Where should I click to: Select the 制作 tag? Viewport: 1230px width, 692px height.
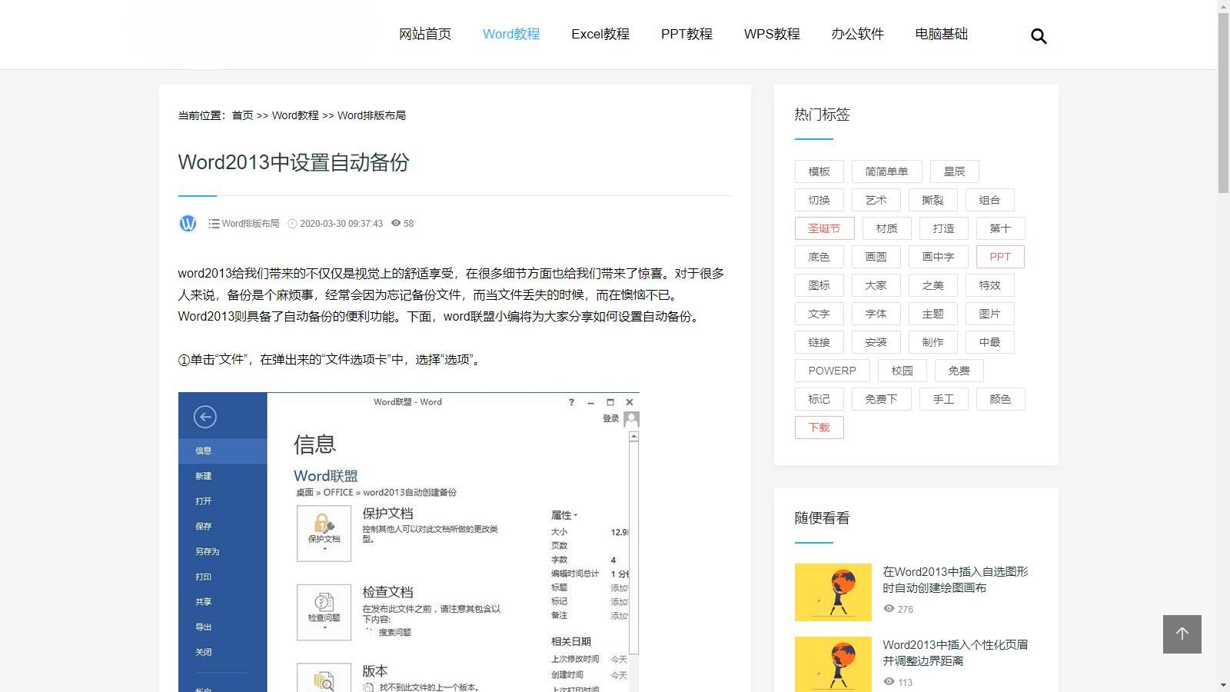coord(933,342)
